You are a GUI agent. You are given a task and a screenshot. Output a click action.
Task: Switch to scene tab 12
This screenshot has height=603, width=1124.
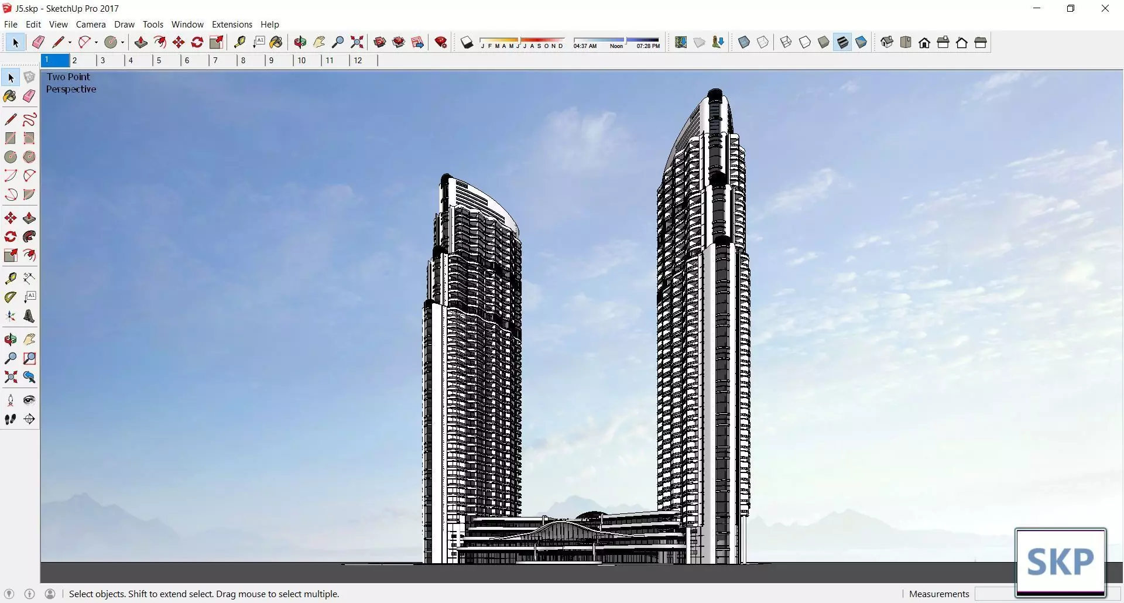[364, 60]
